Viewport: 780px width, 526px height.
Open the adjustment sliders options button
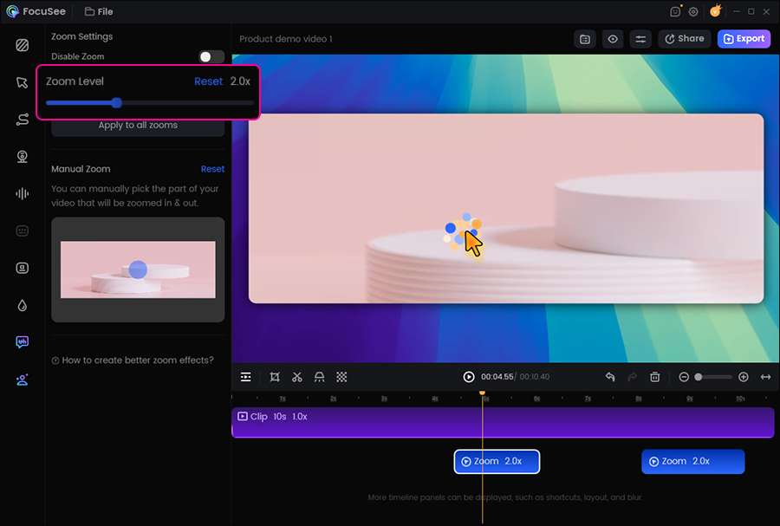[x=640, y=39]
